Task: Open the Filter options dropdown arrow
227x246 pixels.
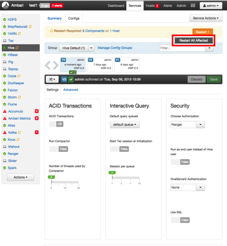Action: [209, 48]
